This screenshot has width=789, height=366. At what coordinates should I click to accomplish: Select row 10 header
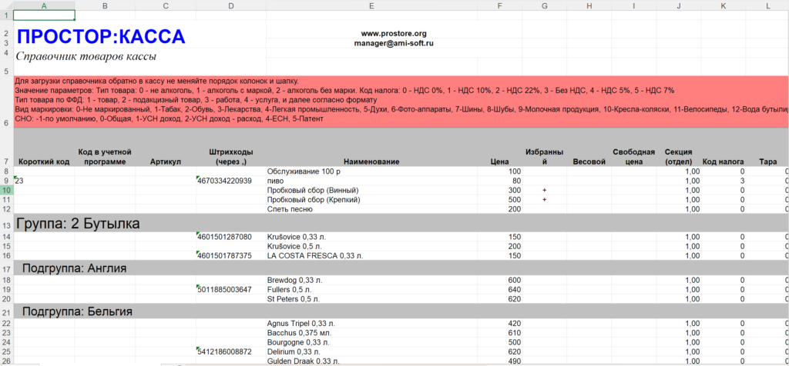[x=6, y=190]
